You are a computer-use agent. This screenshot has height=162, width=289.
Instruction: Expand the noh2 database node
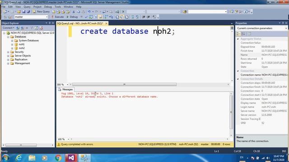12,48
